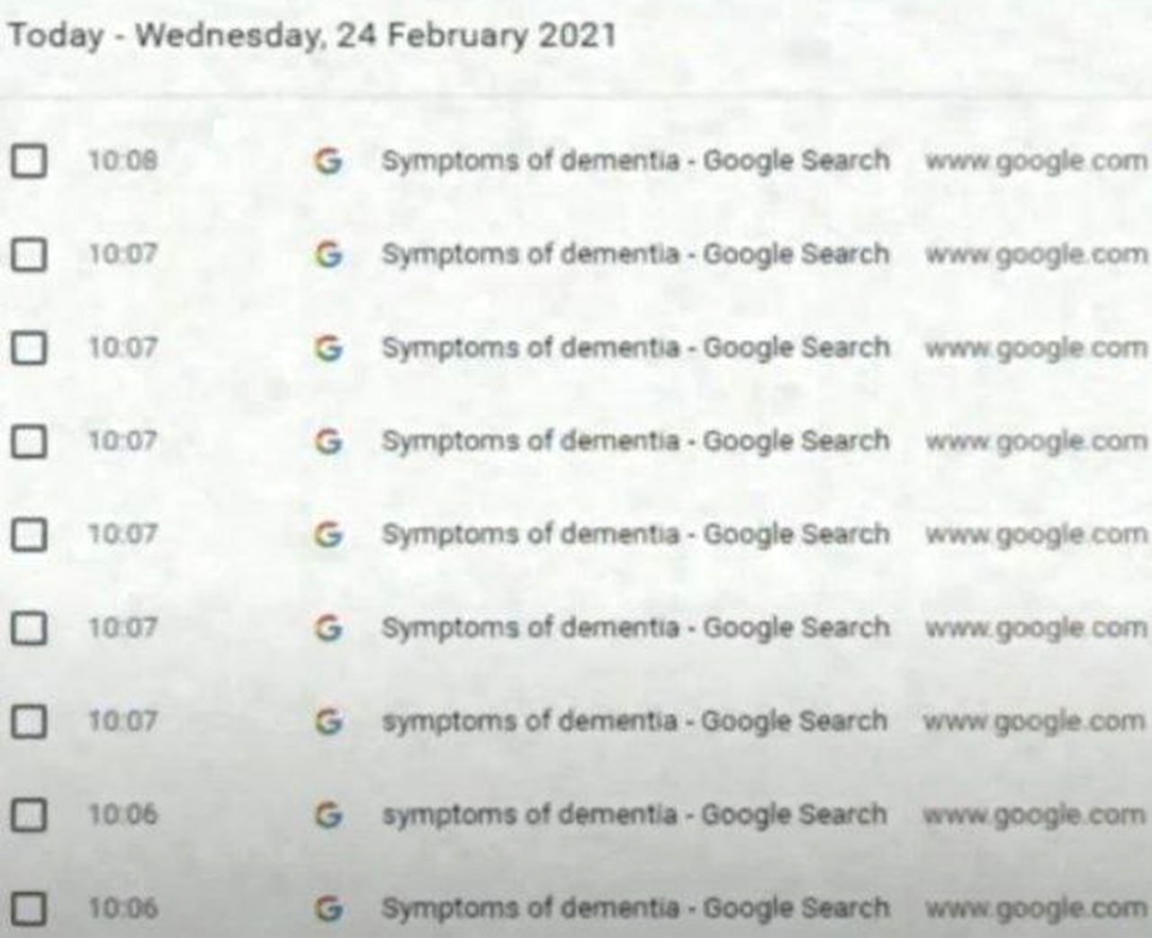The height and width of the screenshot is (938, 1152).
Task: Click Google icon on third 10:07 entry from top
Action: pos(328,442)
